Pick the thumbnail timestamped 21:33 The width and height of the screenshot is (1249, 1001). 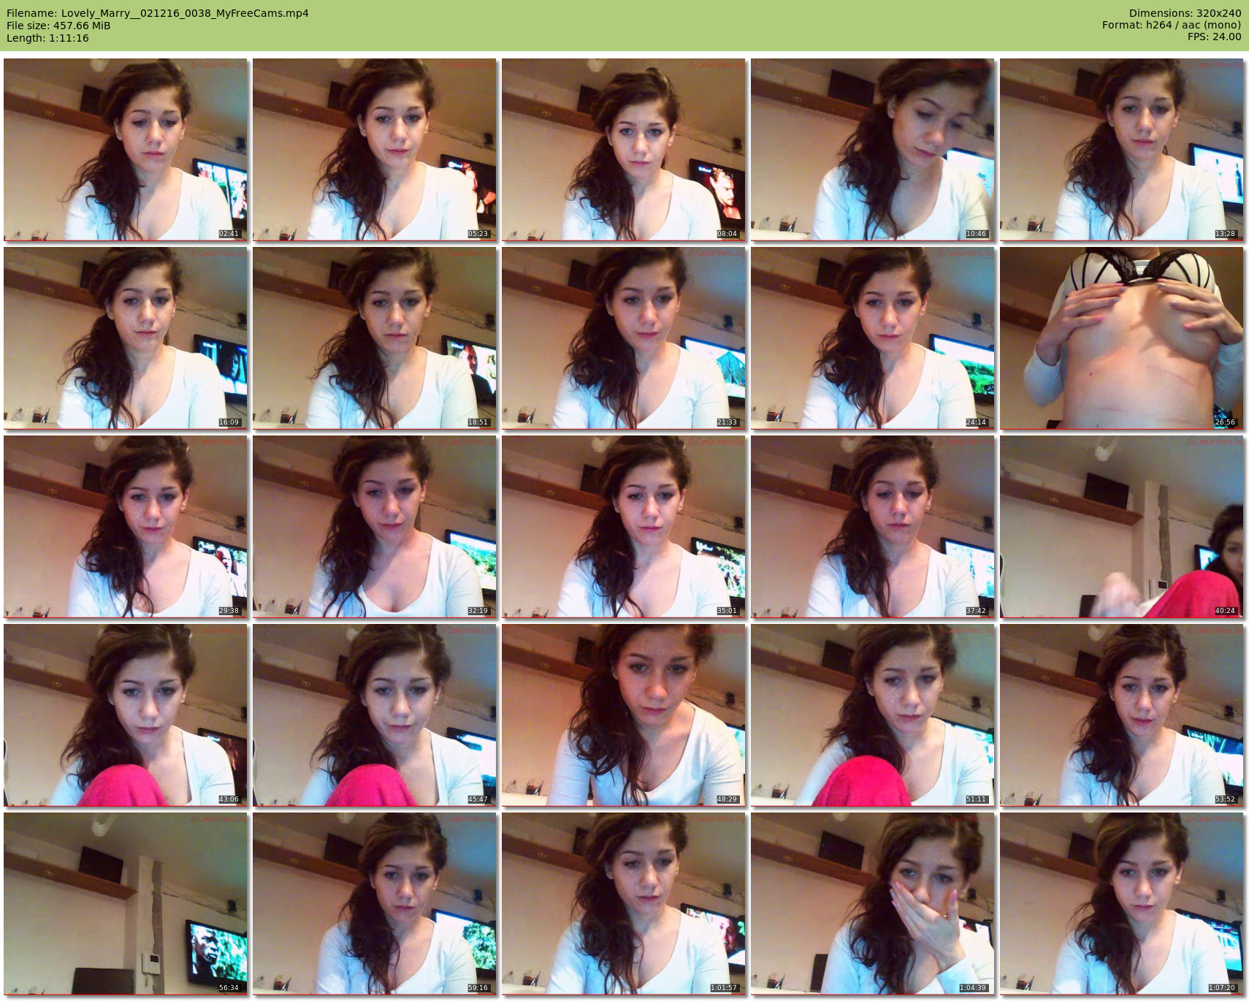624,338
